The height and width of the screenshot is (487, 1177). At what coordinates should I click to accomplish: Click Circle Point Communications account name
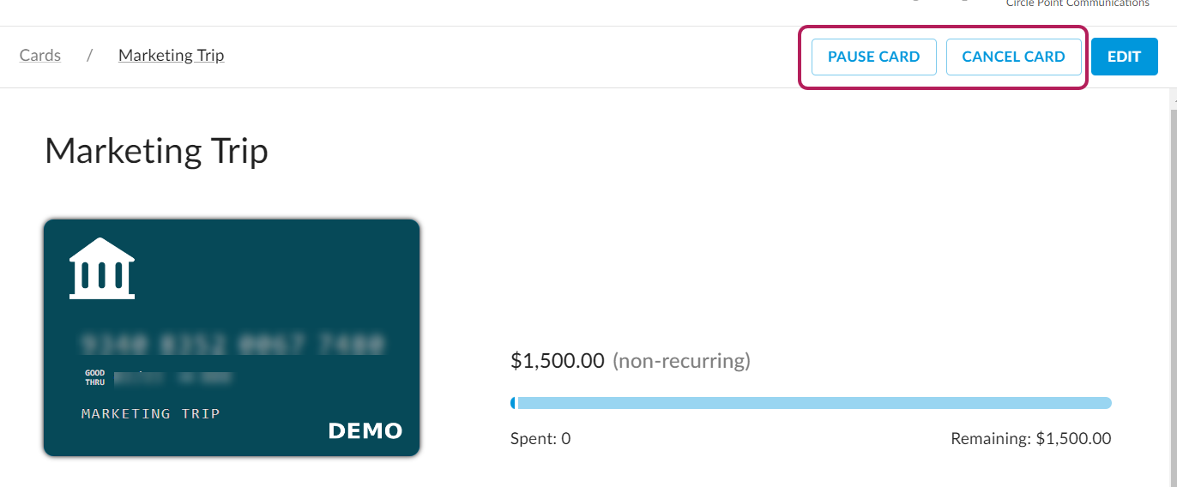coord(1077,3)
